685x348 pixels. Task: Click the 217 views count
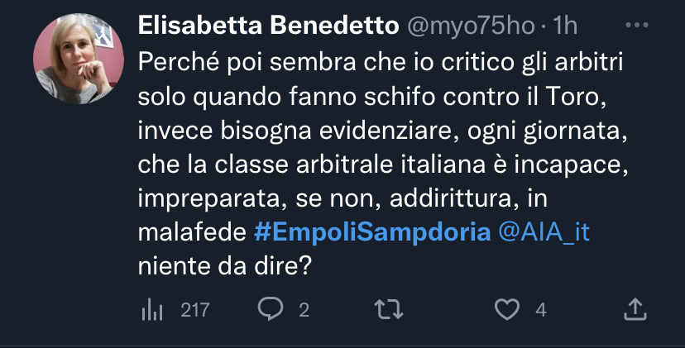[x=195, y=310]
